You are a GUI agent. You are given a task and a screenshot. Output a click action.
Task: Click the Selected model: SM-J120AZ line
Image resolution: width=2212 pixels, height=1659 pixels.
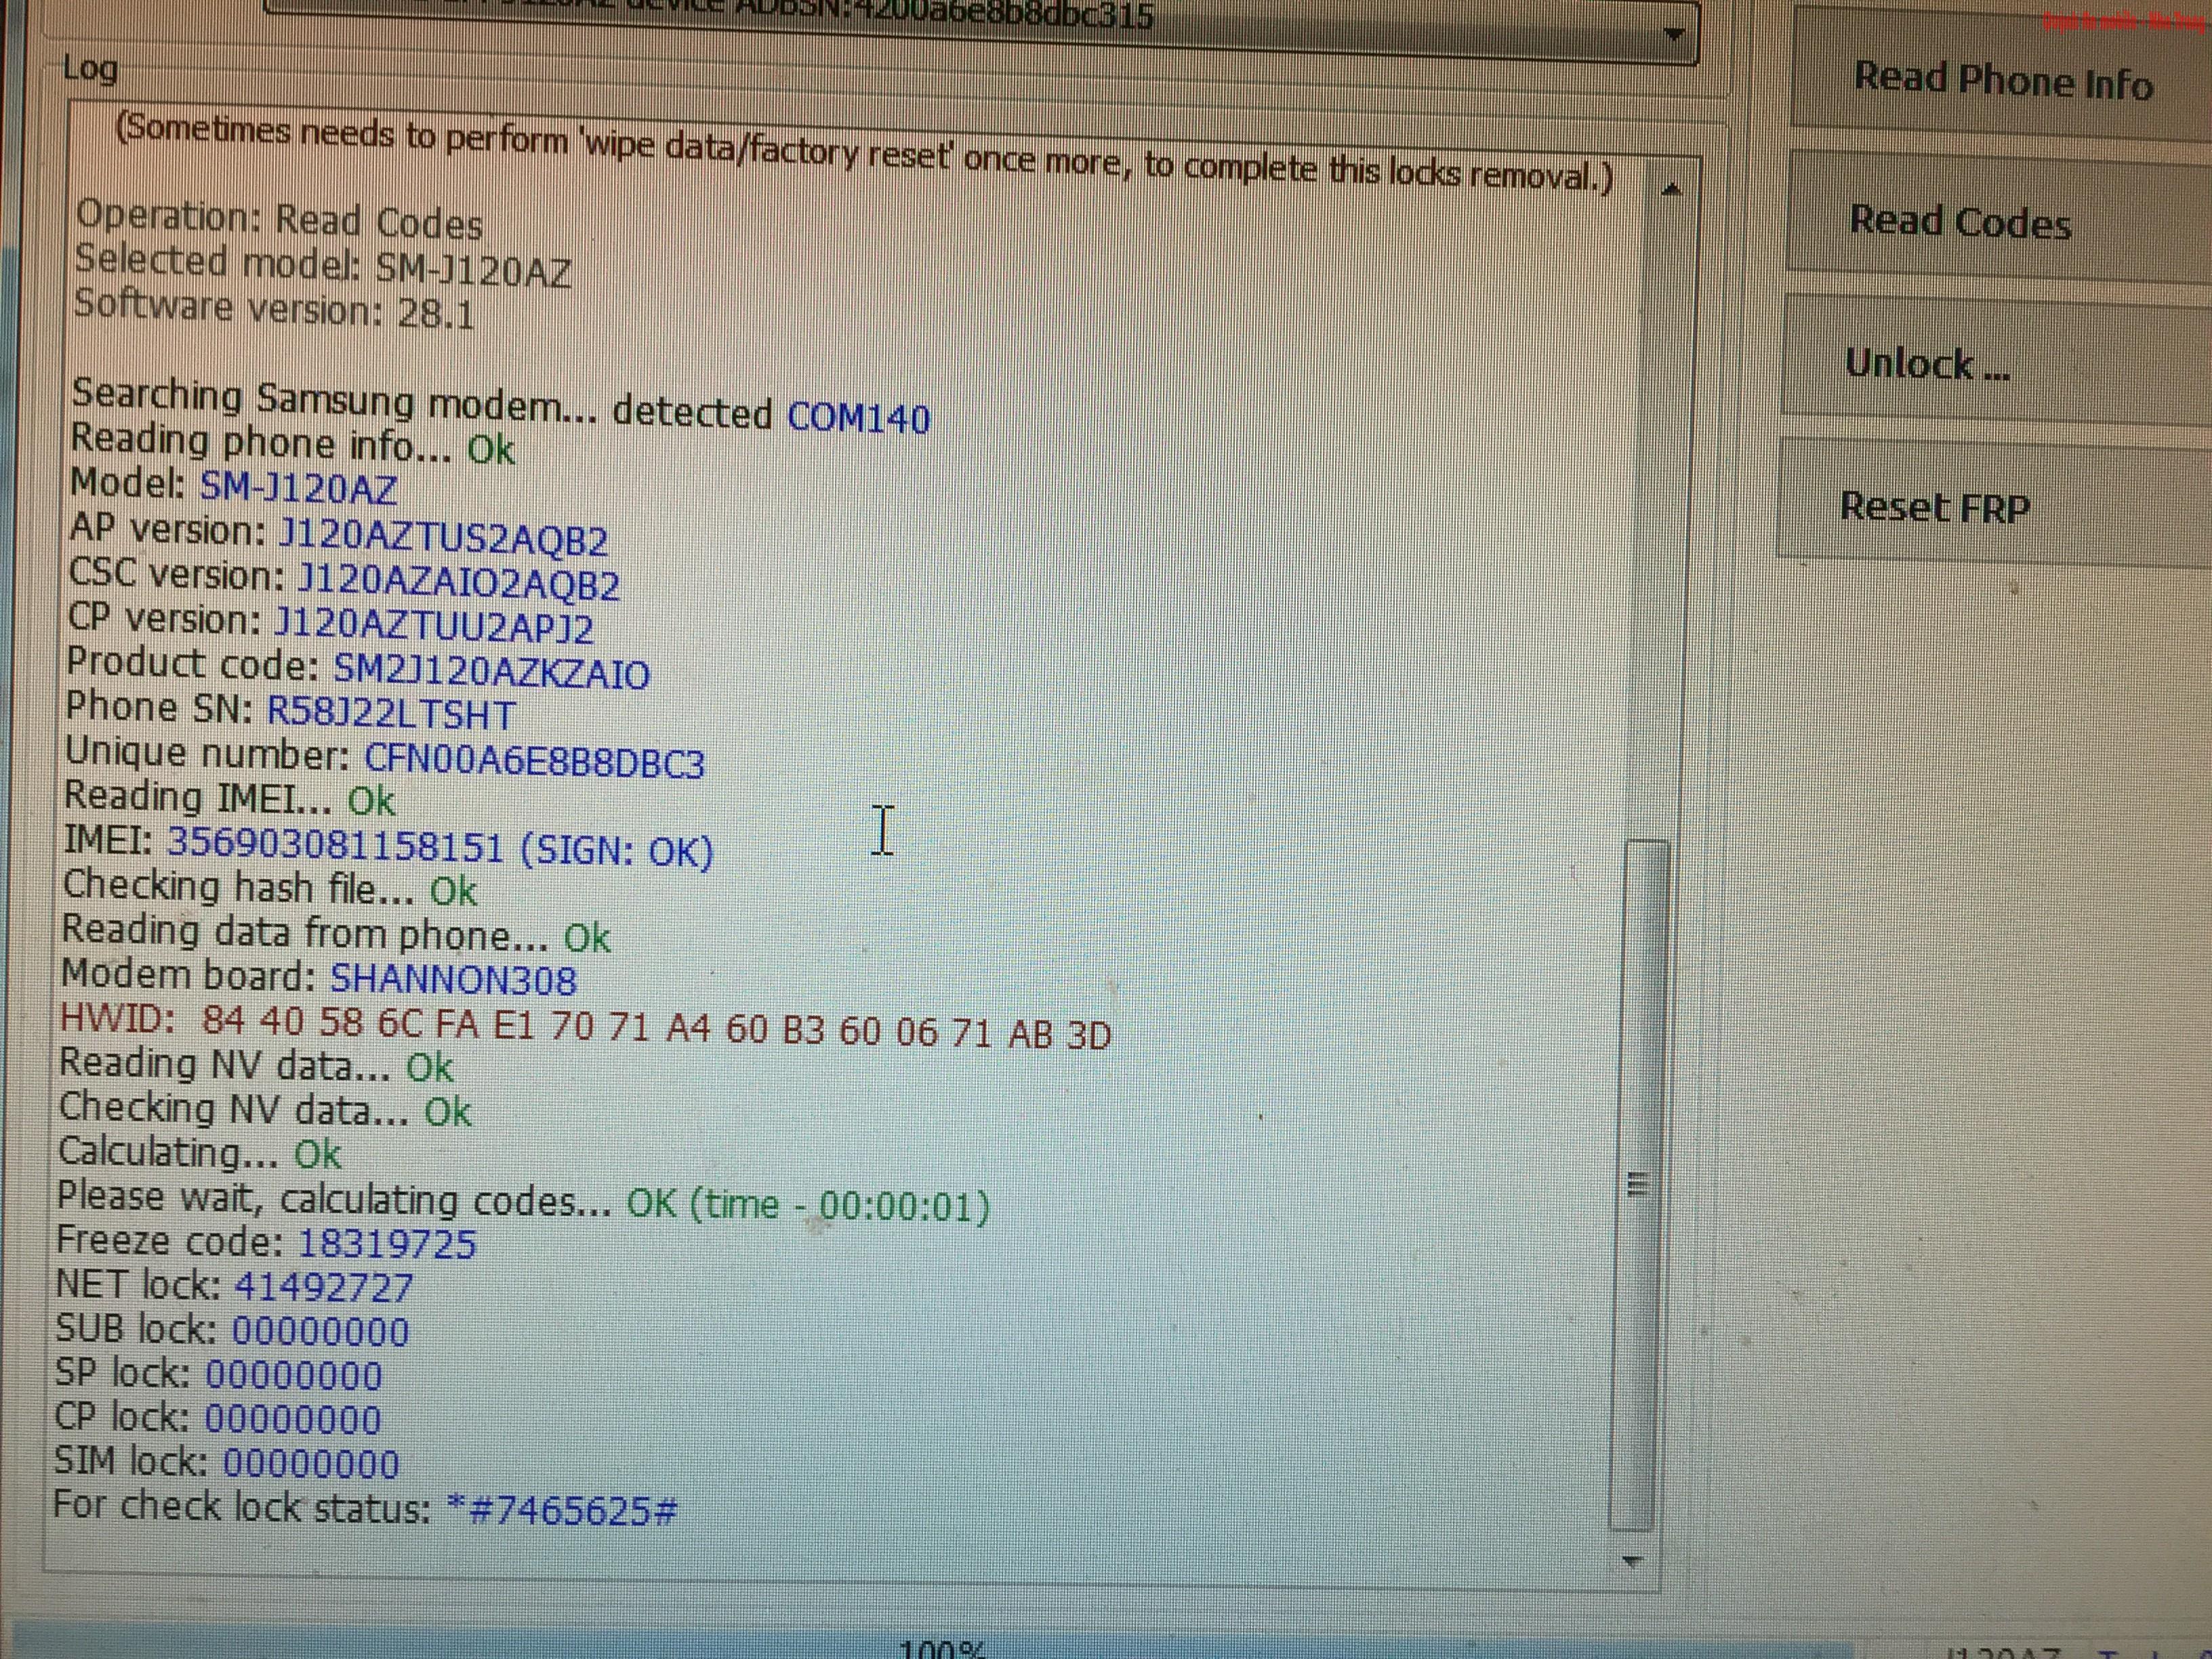pos(323,266)
